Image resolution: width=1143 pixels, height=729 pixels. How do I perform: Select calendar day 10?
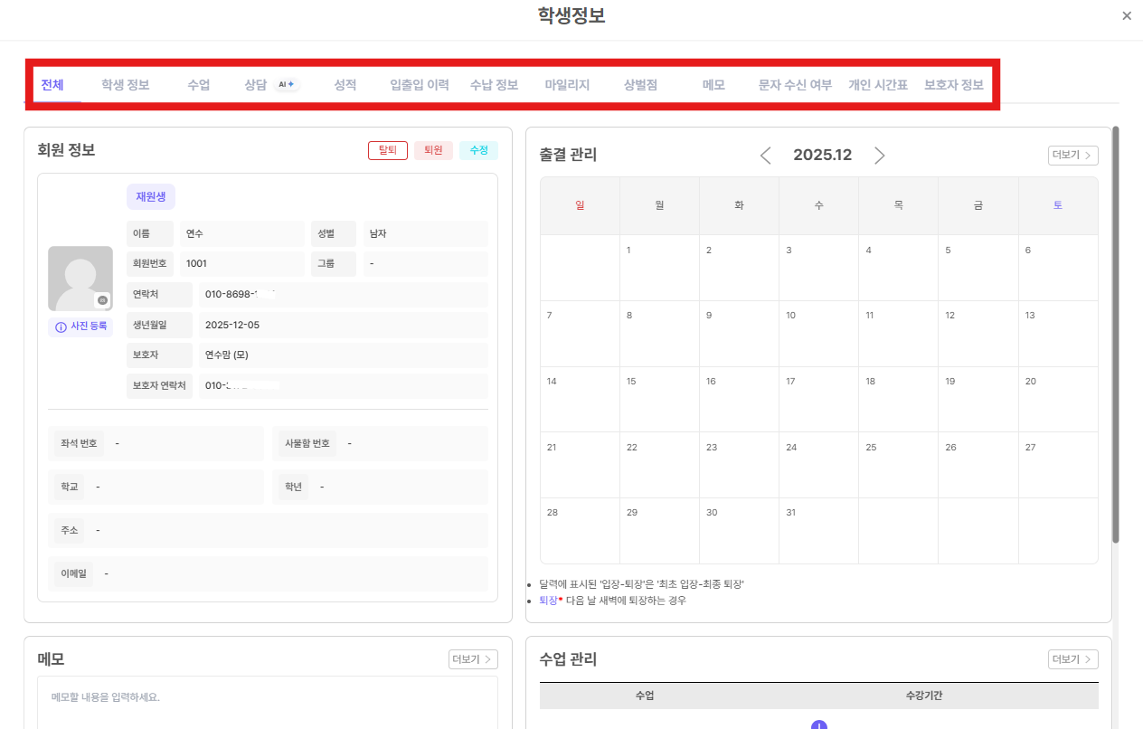point(818,334)
